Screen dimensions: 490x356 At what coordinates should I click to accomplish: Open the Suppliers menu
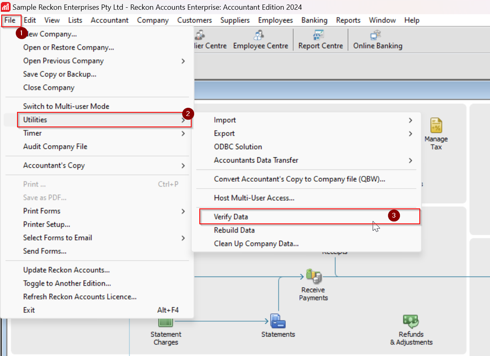pyautogui.click(x=235, y=20)
